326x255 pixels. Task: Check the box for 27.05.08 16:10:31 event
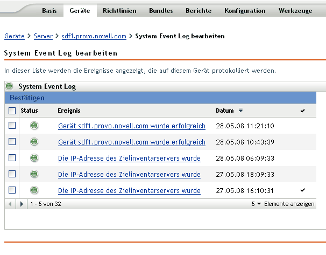pyautogui.click(x=12, y=190)
